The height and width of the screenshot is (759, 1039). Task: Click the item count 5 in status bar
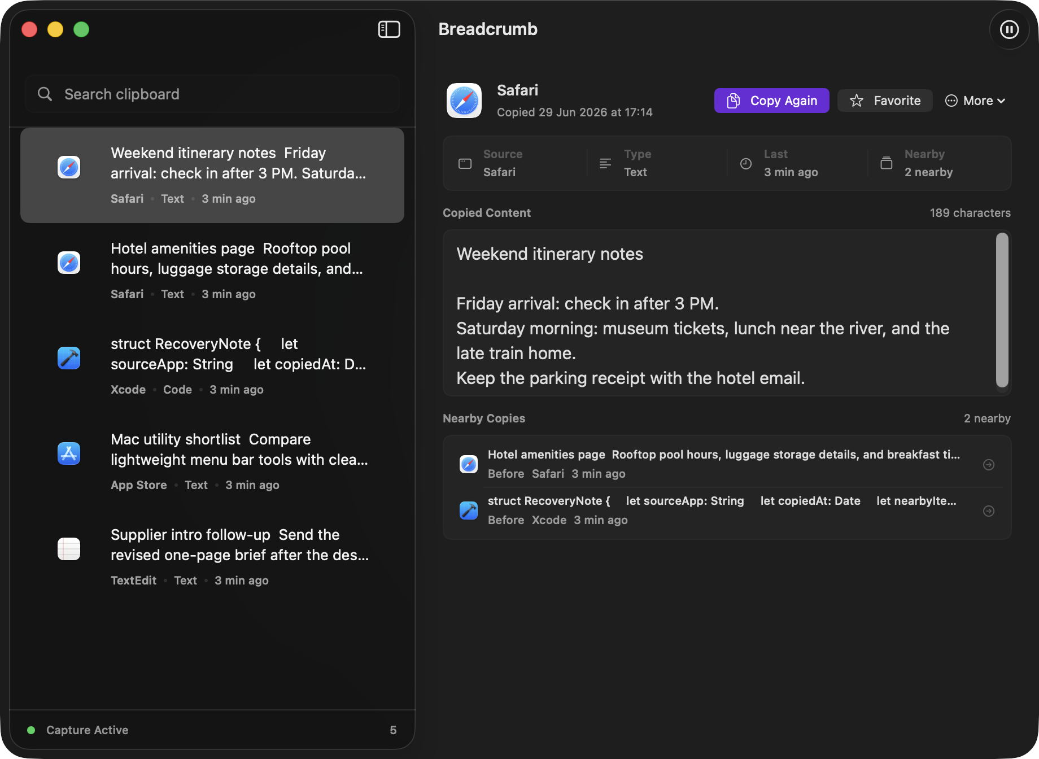pyautogui.click(x=393, y=730)
